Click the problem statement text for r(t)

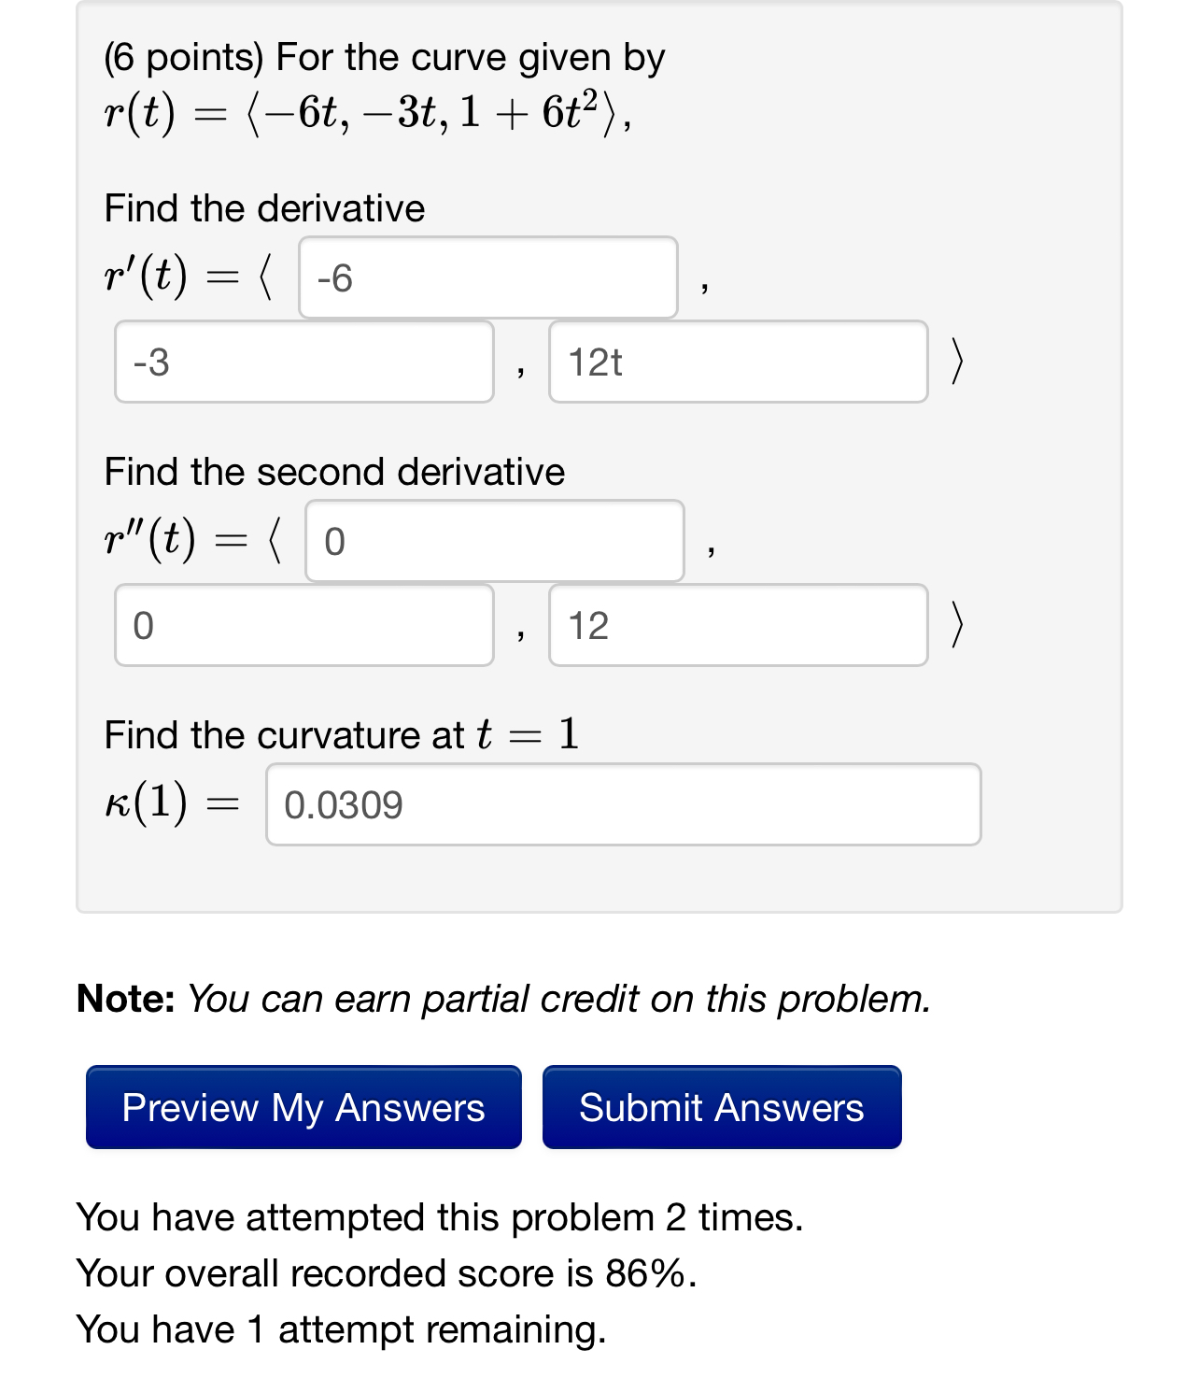369,114
